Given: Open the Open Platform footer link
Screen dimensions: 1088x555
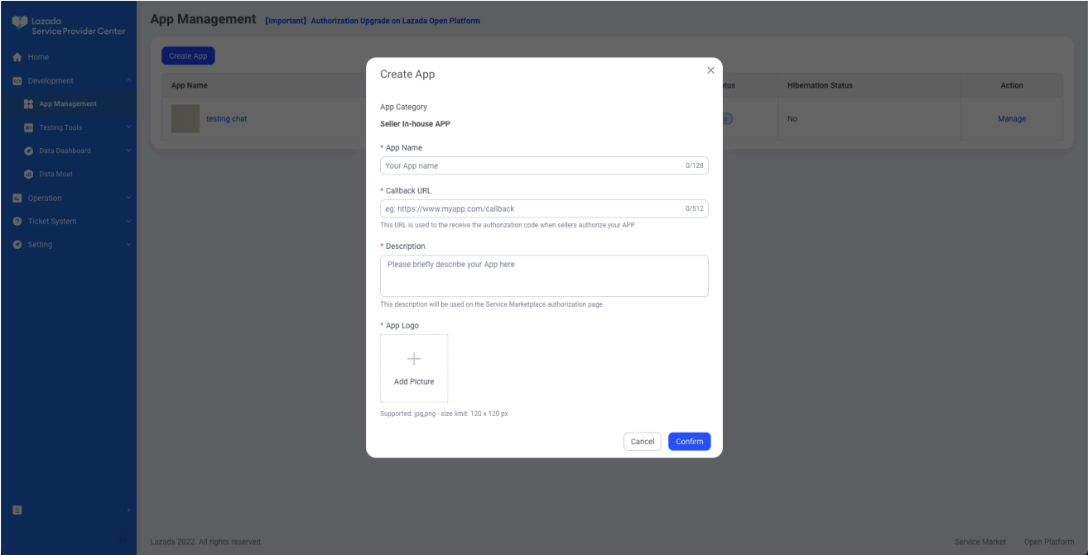Looking at the screenshot, I should 1048,542.
